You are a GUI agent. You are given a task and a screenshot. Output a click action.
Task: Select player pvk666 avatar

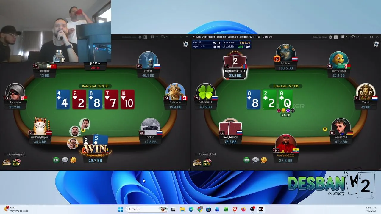pyautogui.click(x=148, y=60)
